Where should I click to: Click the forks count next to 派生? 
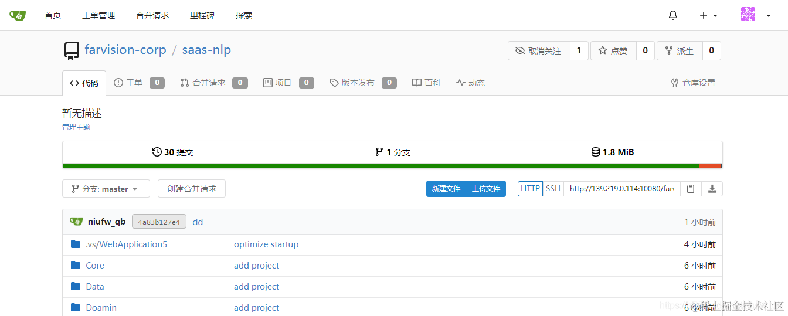[711, 51]
